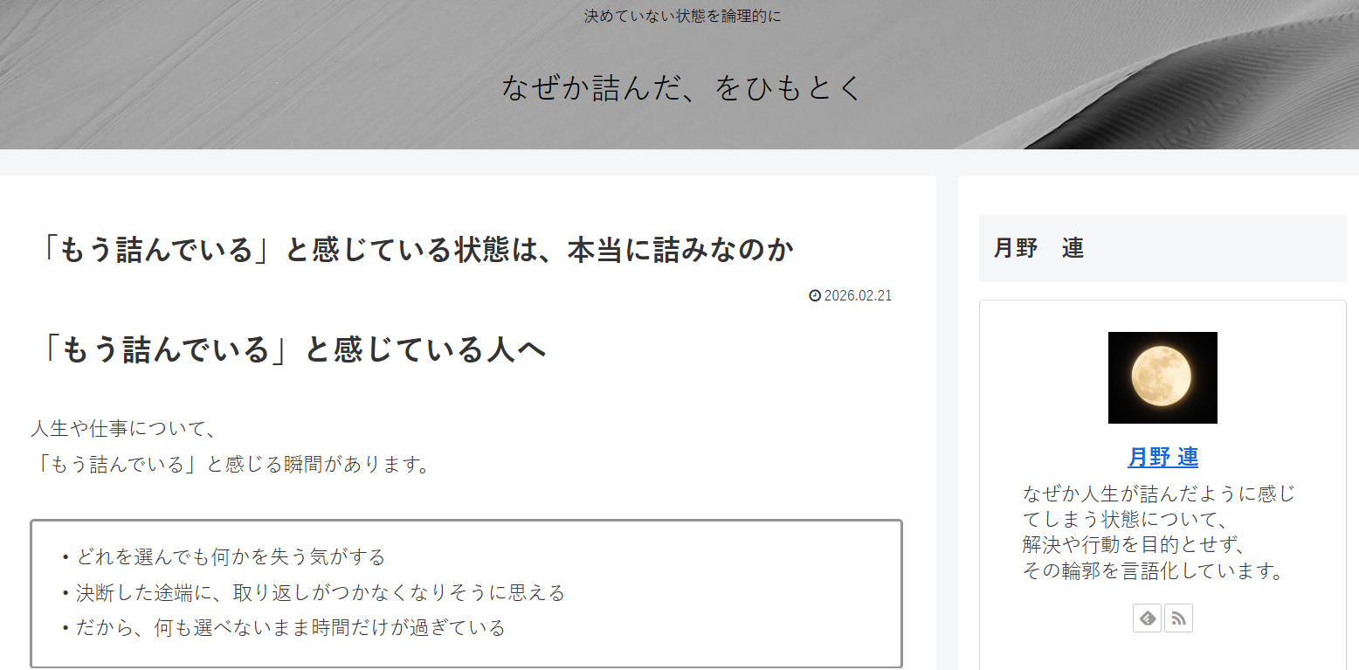Image resolution: width=1359 pixels, height=670 pixels.
Task: Click the clock icon beside the post date
Action: tap(815, 295)
